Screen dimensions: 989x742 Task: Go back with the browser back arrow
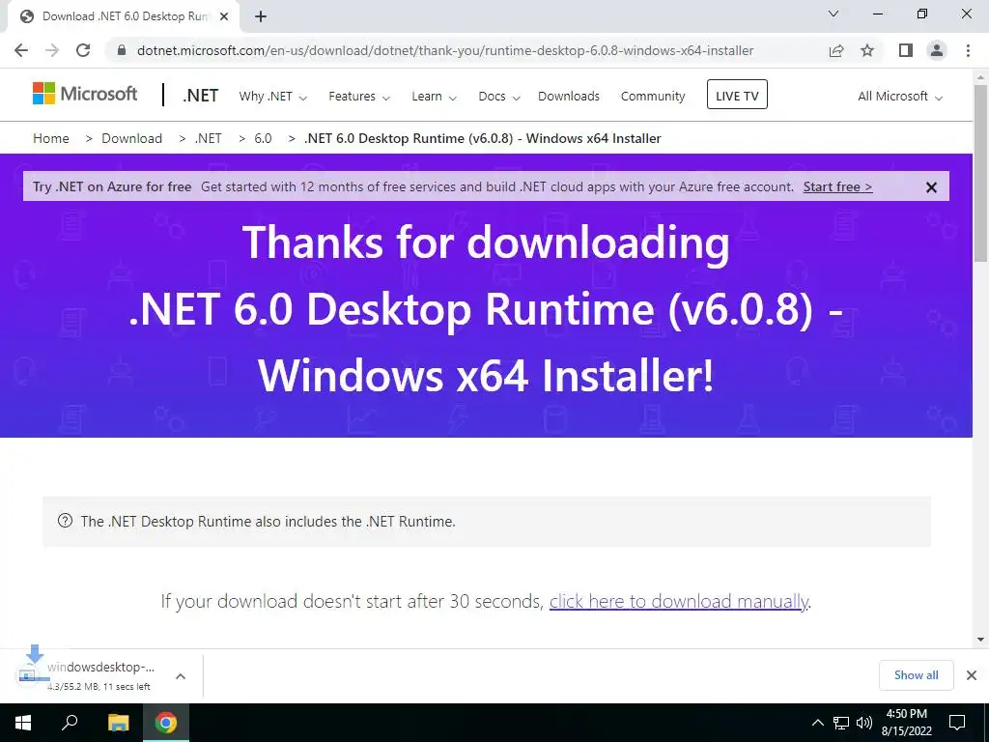coord(21,50)
